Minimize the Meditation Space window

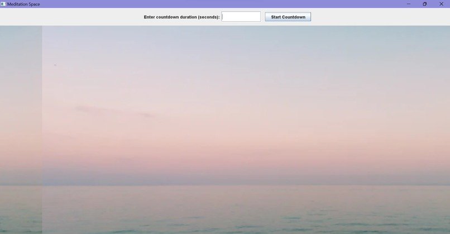pyautogui.click(x=408, y=4)
